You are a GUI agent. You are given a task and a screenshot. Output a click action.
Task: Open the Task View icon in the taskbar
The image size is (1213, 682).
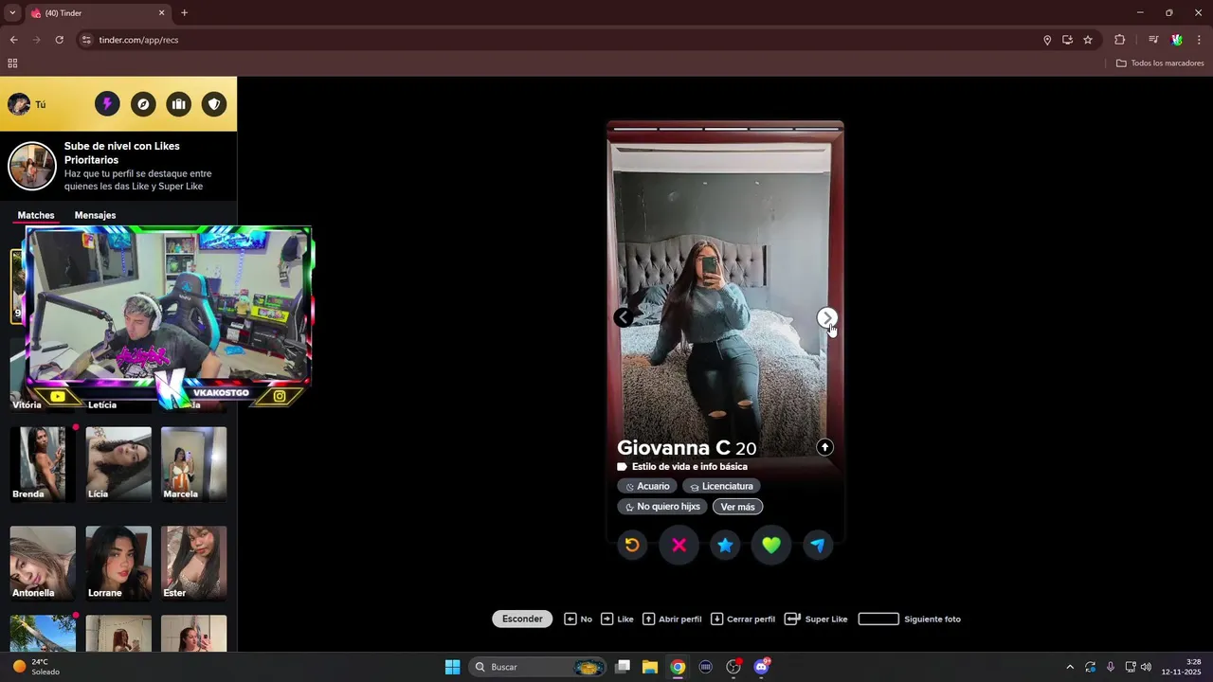(x=623, y=667)
